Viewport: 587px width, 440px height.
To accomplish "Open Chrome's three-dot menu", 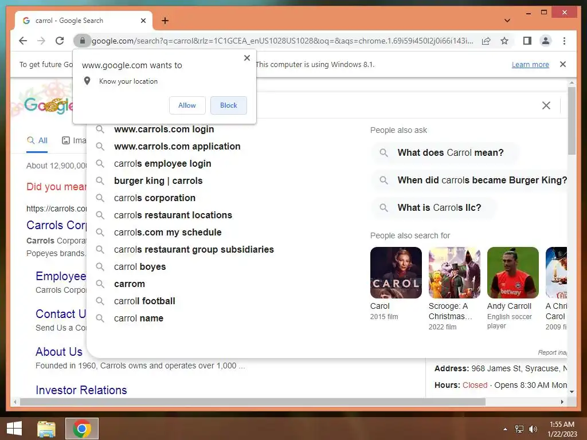I will [564, 41].
